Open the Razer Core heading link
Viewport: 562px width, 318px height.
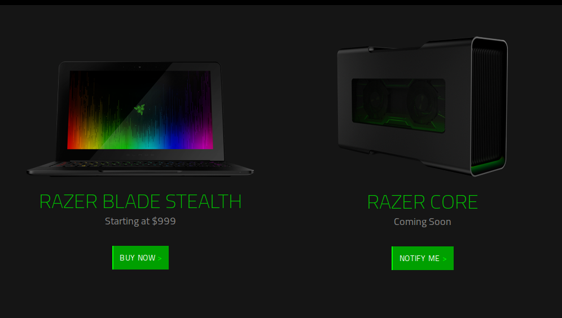pos(423,202)
